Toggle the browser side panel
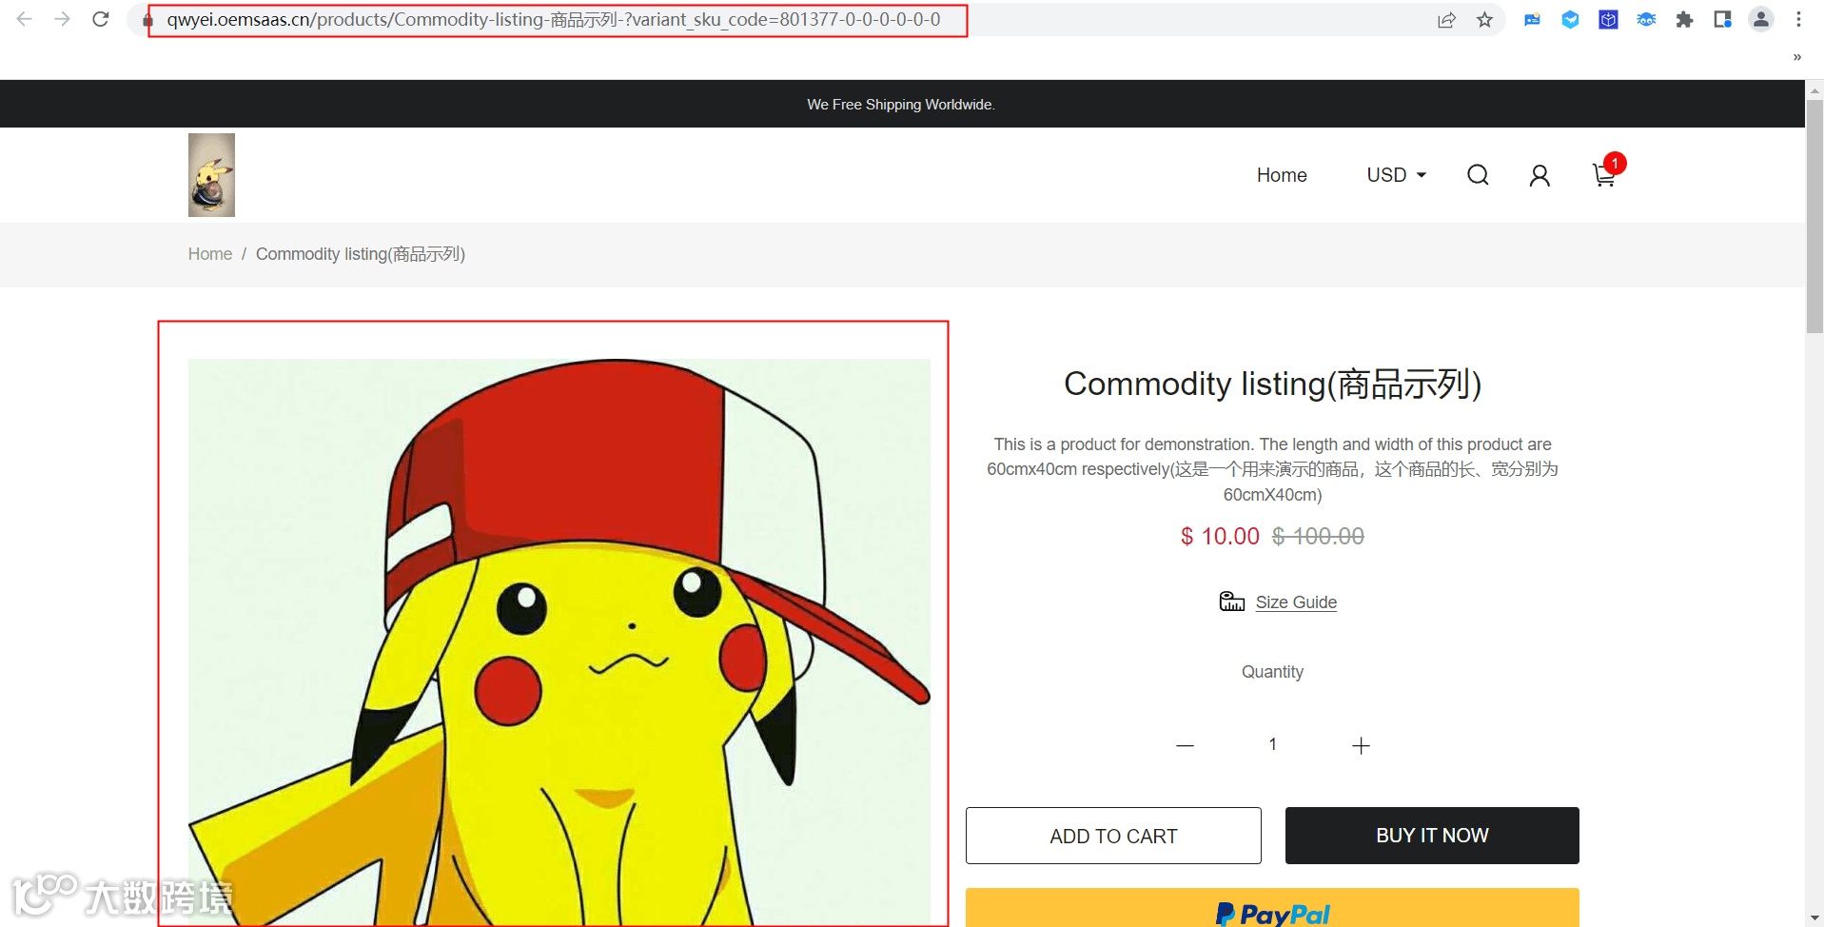Image resolution: width=1824 pixels, height=927 pixels. point(1722,20)
